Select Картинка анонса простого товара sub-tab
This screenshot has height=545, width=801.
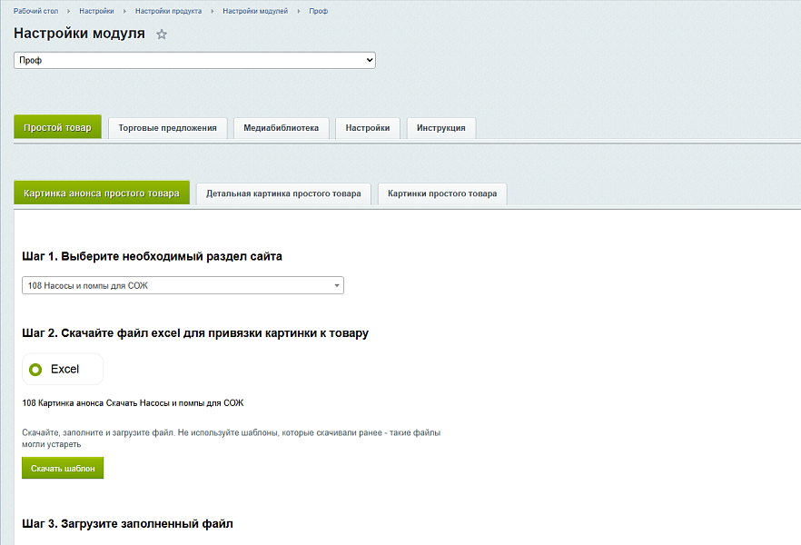102,193
